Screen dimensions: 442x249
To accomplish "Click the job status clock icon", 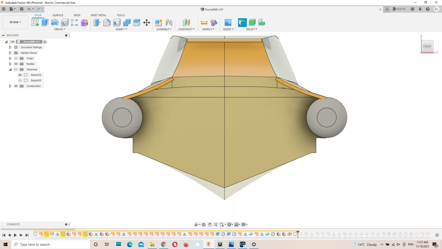I will (412, 9).
